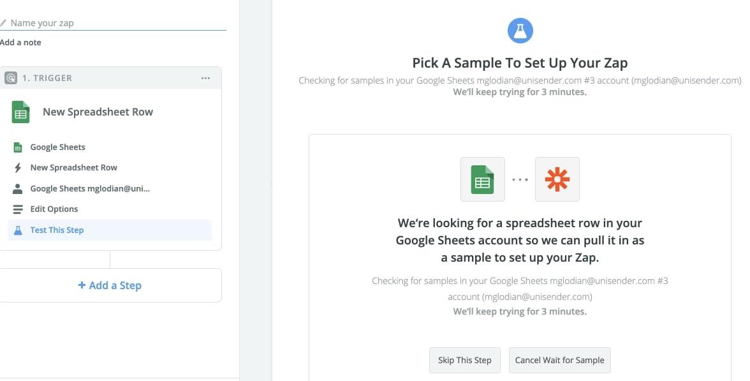Open the Google Sheets app selection step

pos(110,147)
